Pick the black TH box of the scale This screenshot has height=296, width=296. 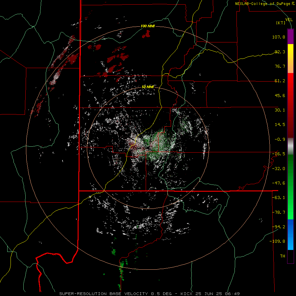(290, 257)
